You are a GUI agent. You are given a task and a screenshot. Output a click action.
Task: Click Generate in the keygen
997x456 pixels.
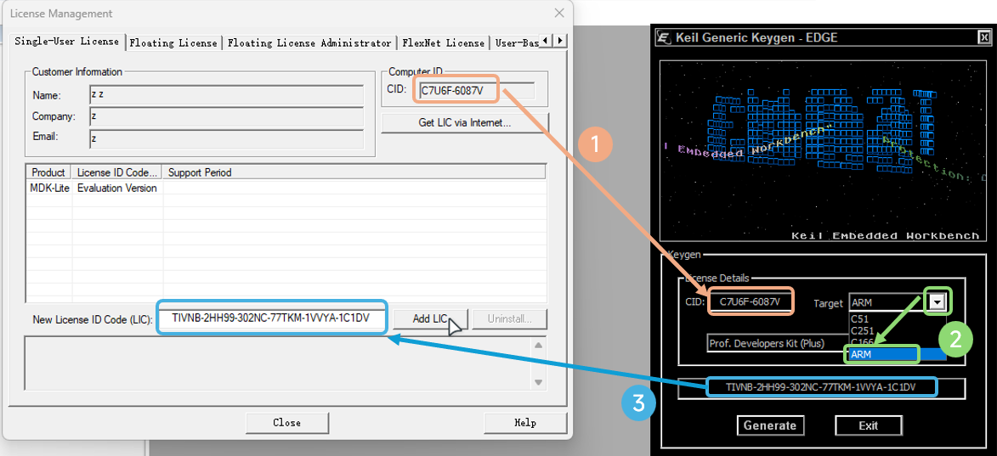pyautogui.click(x=770, y=425)
